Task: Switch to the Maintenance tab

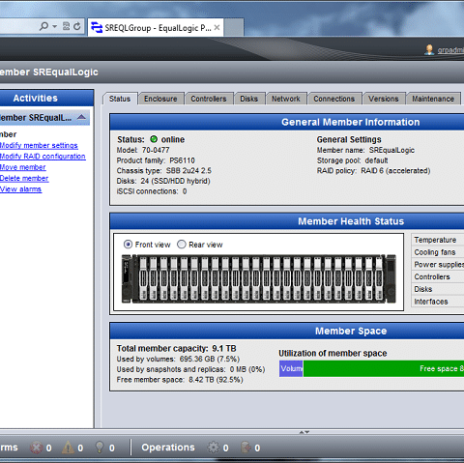Action: coord(433,99)
